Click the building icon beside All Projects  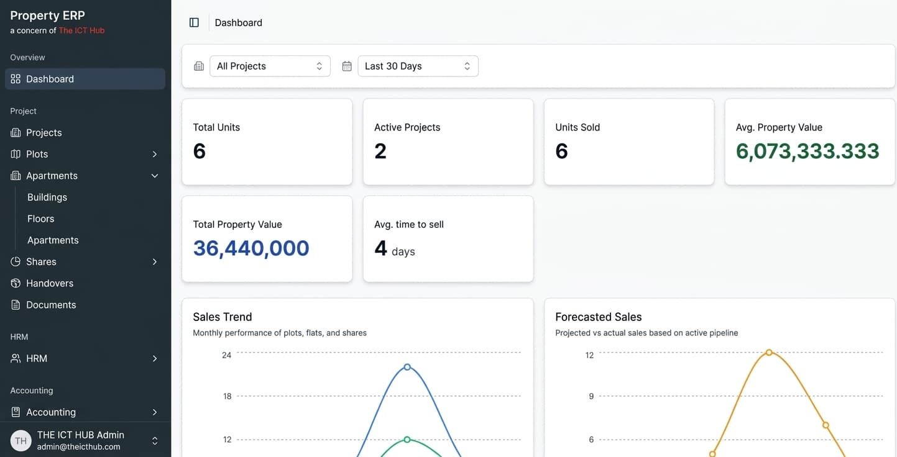(199, 66)
